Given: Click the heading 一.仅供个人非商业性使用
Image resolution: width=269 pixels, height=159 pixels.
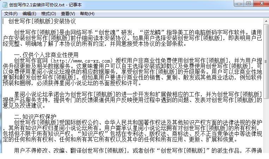Looking at the screenshot, I should pyautogui.click(x=46, y=55).
